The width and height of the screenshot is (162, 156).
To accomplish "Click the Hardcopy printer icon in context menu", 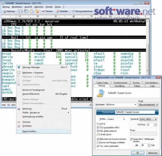I will pos(19,109).
